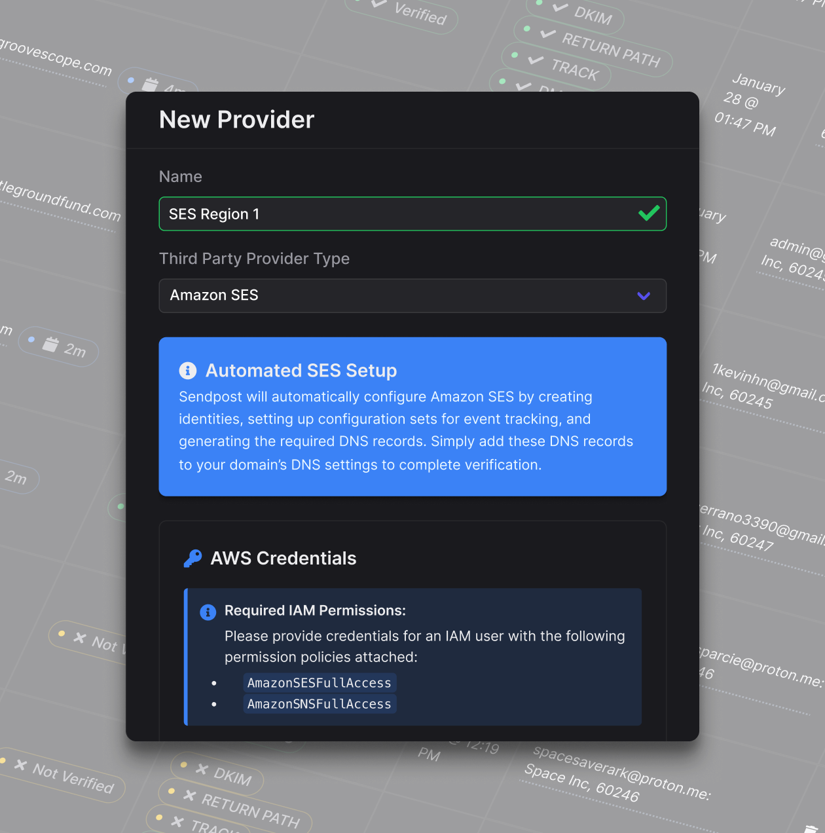Click the green checkmark in the Name field
Viewport: 825px width, 833px height.
[648, 213]
